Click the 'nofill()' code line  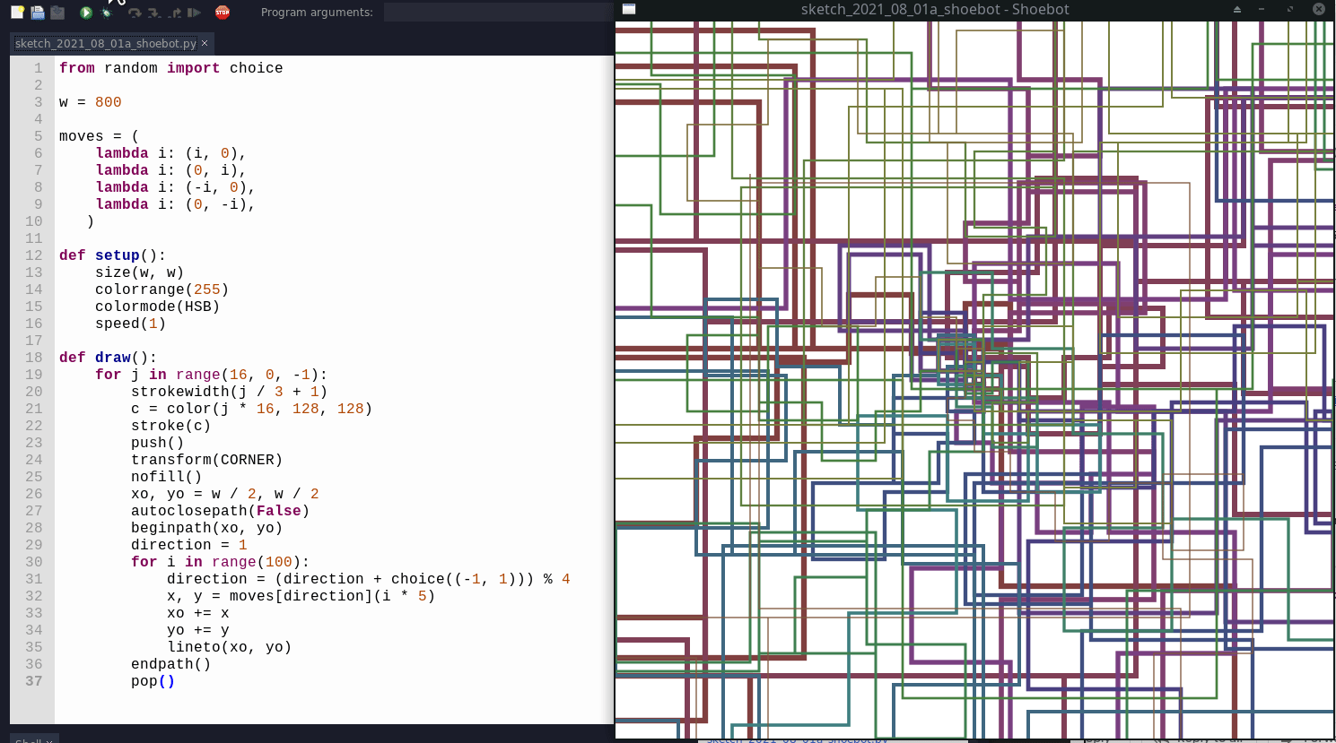pos(166,477)
